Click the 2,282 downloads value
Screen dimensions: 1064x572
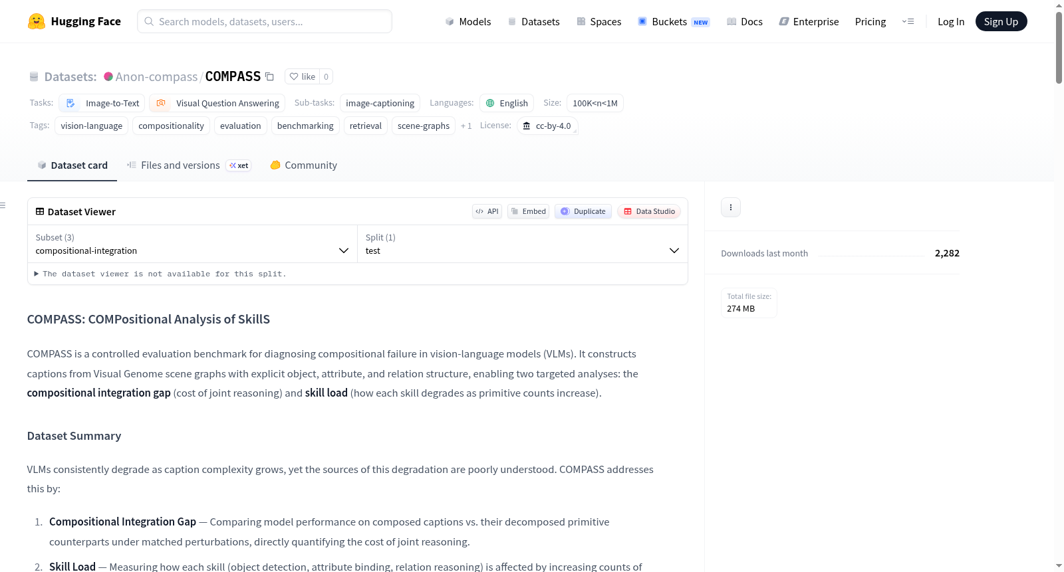(x=947, y=253)
